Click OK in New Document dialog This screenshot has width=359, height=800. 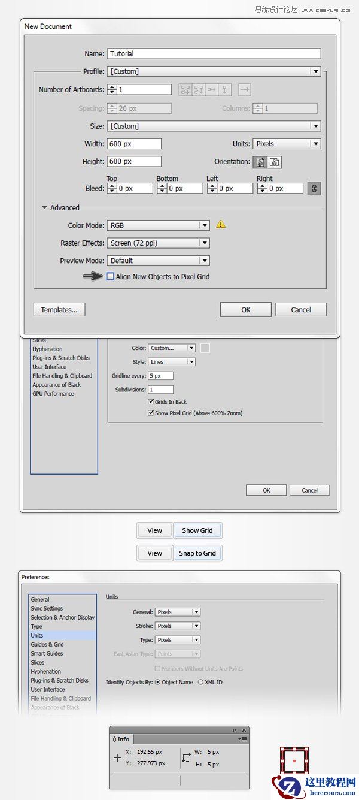pos(246,310)
